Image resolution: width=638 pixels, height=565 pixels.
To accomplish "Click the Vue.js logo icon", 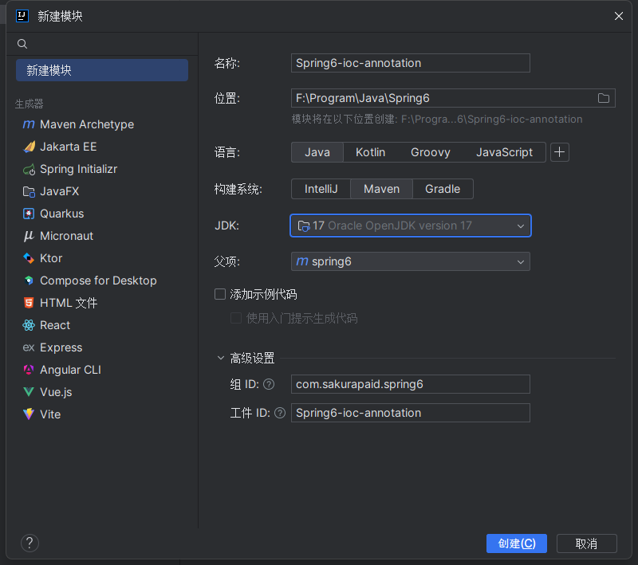I will coord(29,392).
